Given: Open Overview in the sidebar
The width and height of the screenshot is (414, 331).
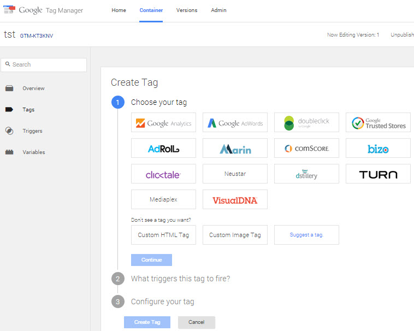Looking at the screenshot, I should coord(33,88).
